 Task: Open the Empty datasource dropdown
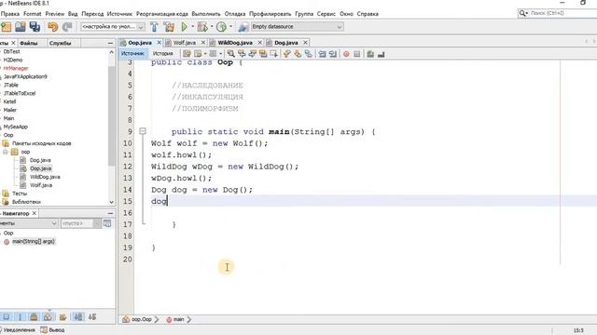coord(297,27)
